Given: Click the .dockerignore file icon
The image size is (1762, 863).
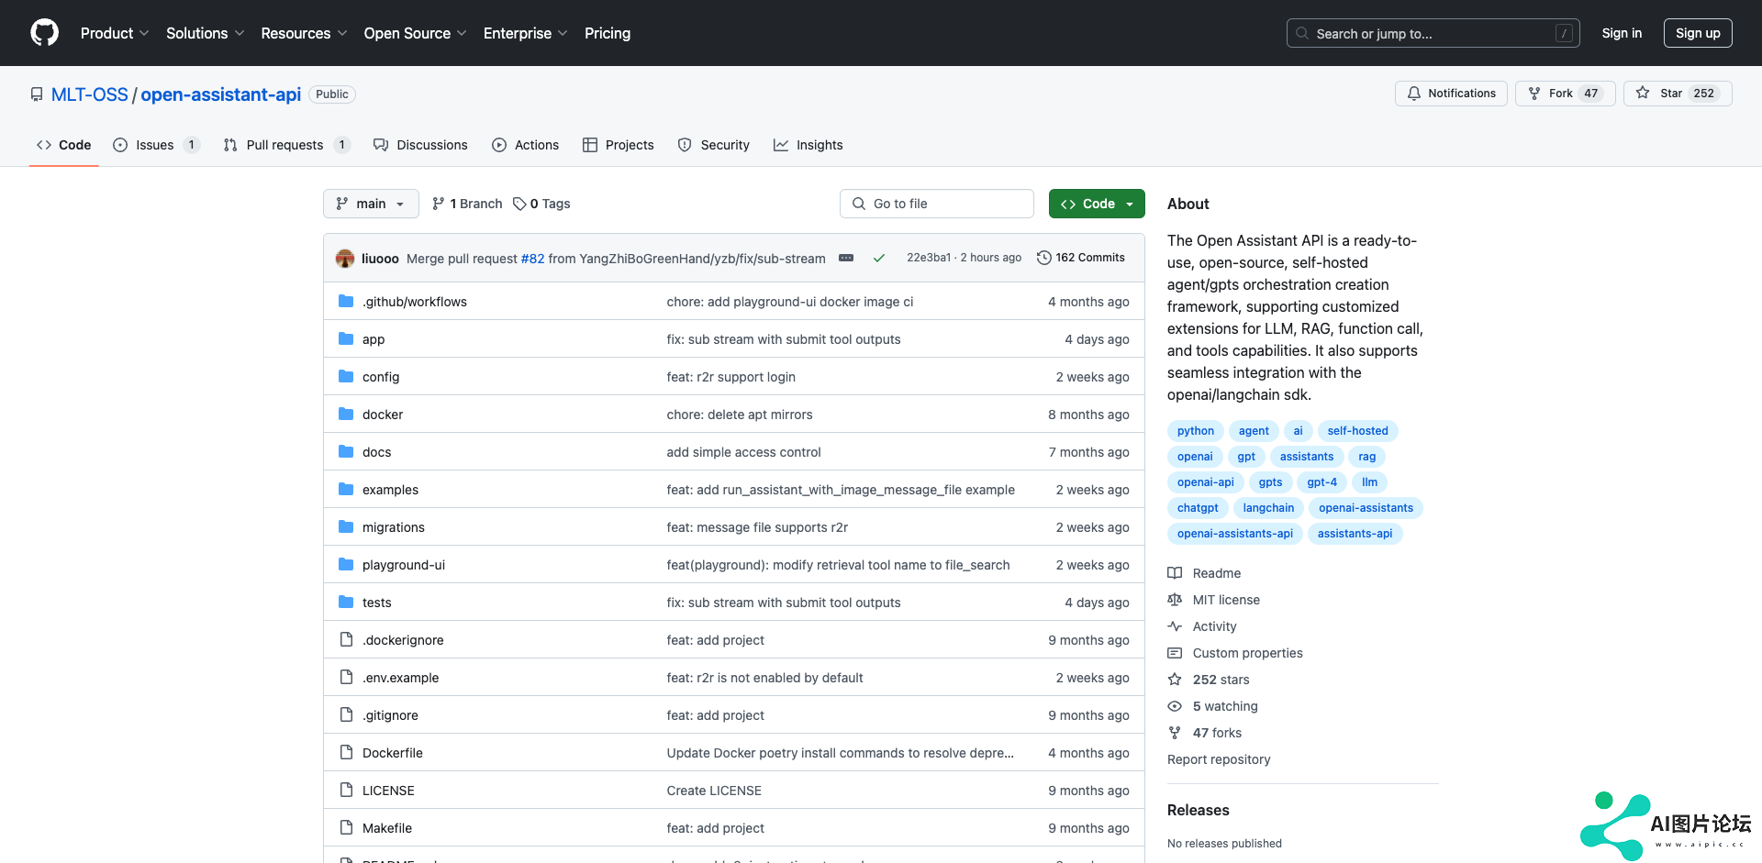Looking at the screenshot, I should pyautogui.click(x=346, y=640).
